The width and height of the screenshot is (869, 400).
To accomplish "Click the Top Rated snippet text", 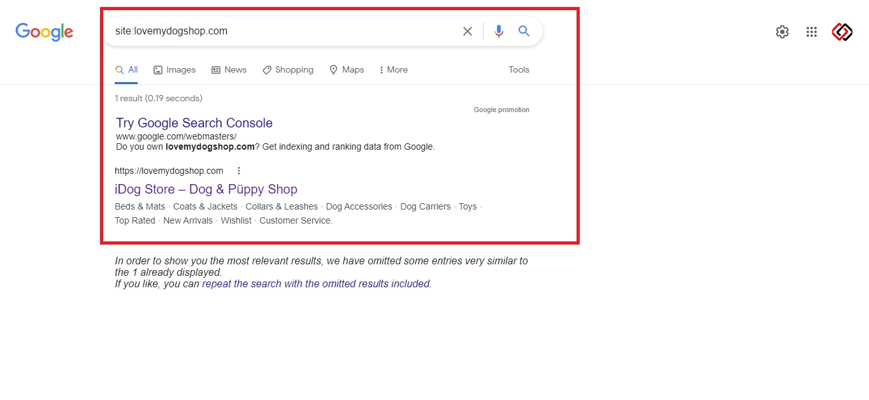I will [x=135, y=220].
